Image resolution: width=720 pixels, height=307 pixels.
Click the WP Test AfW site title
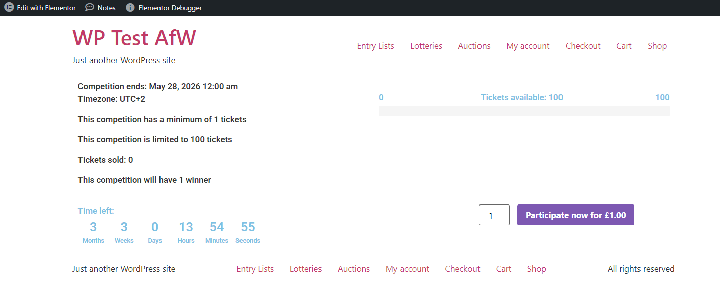134,37
